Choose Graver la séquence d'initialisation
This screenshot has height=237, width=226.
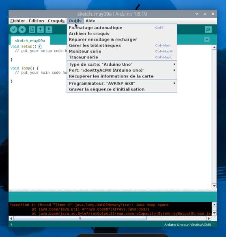pyautogui.click(x=122, y=89)
